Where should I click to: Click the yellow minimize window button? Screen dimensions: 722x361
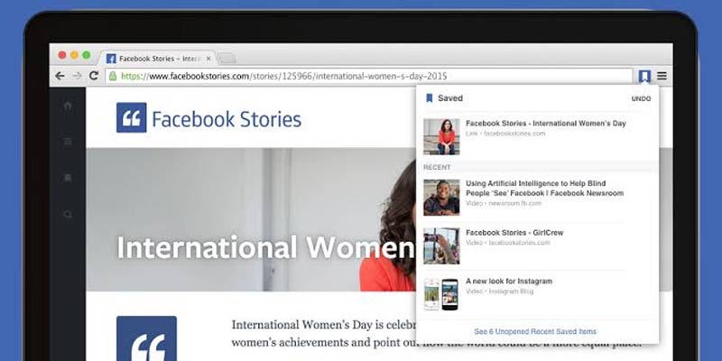tap(74, 55)
